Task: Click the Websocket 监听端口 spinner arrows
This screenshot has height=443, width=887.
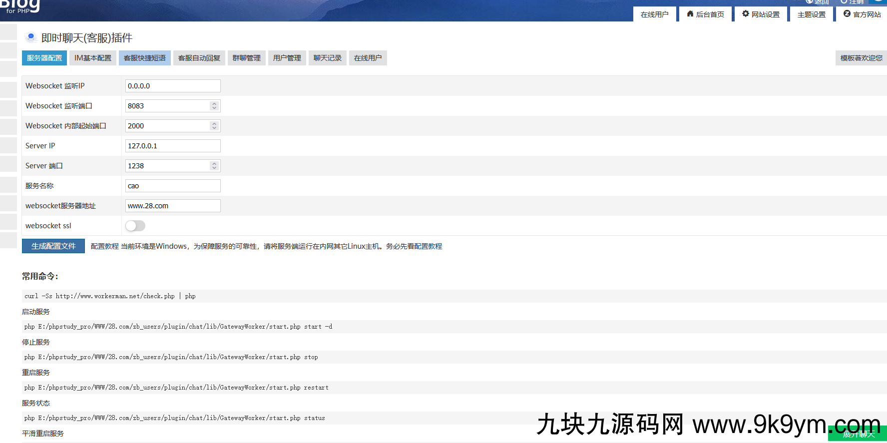Action: point(214,106)
